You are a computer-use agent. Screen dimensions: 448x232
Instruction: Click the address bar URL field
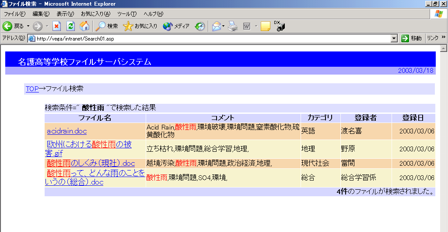pyautogui.click(x=213, y=38)
